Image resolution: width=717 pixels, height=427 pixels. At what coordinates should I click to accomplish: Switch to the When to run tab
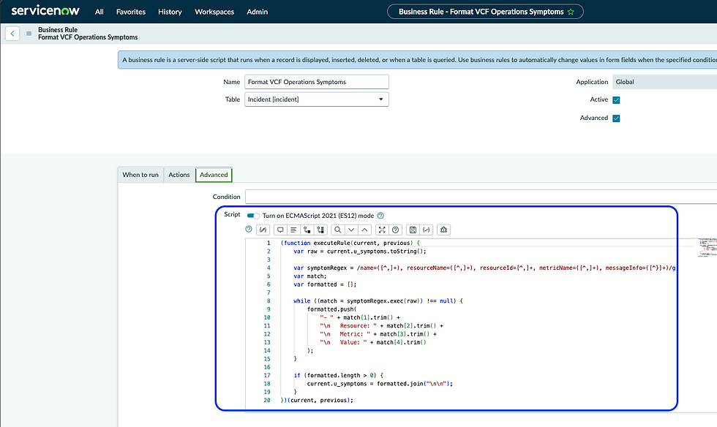coord(140,175)
